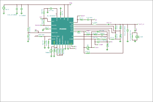The image size is (153, 102).
Task: Click the TC output label
Action: (x=76, y=47)
